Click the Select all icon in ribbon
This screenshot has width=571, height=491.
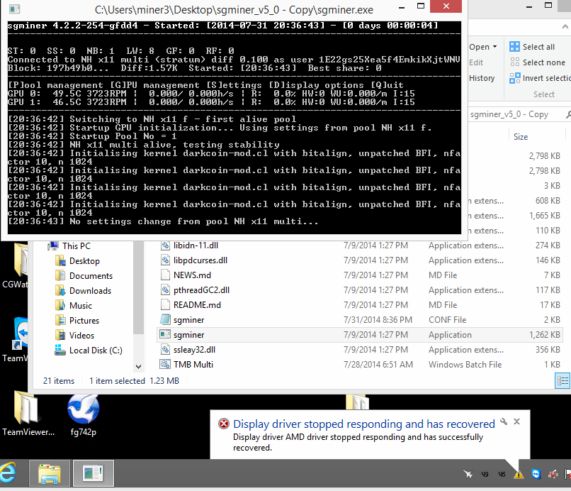(x=514, y=47)
